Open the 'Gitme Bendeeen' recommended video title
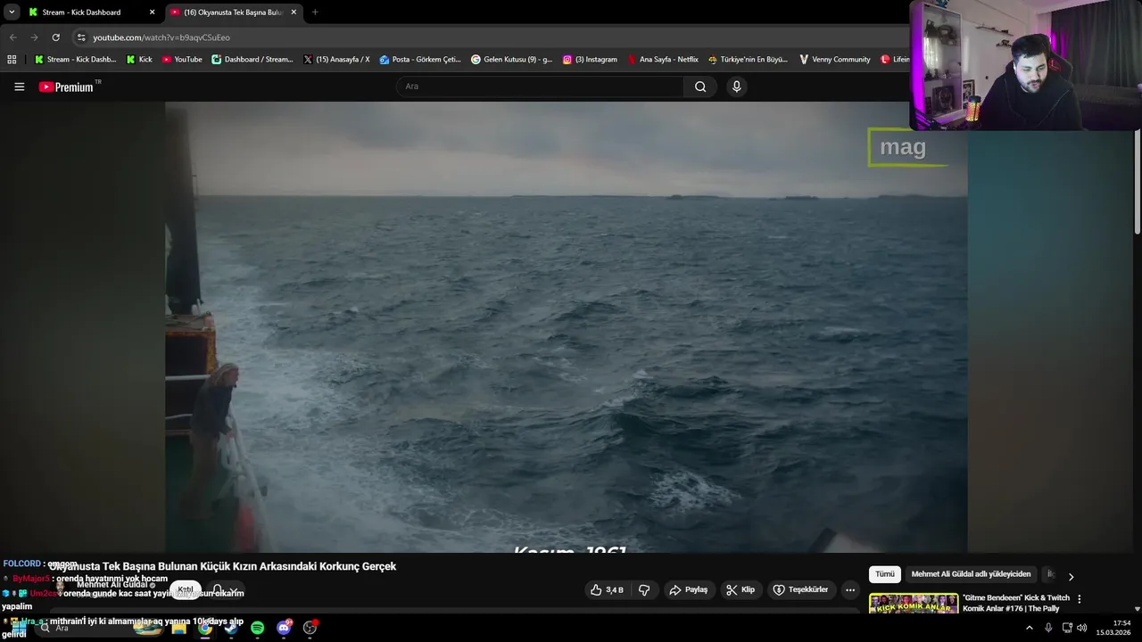Screen dimensions: 1142x642 [1016, 603]
